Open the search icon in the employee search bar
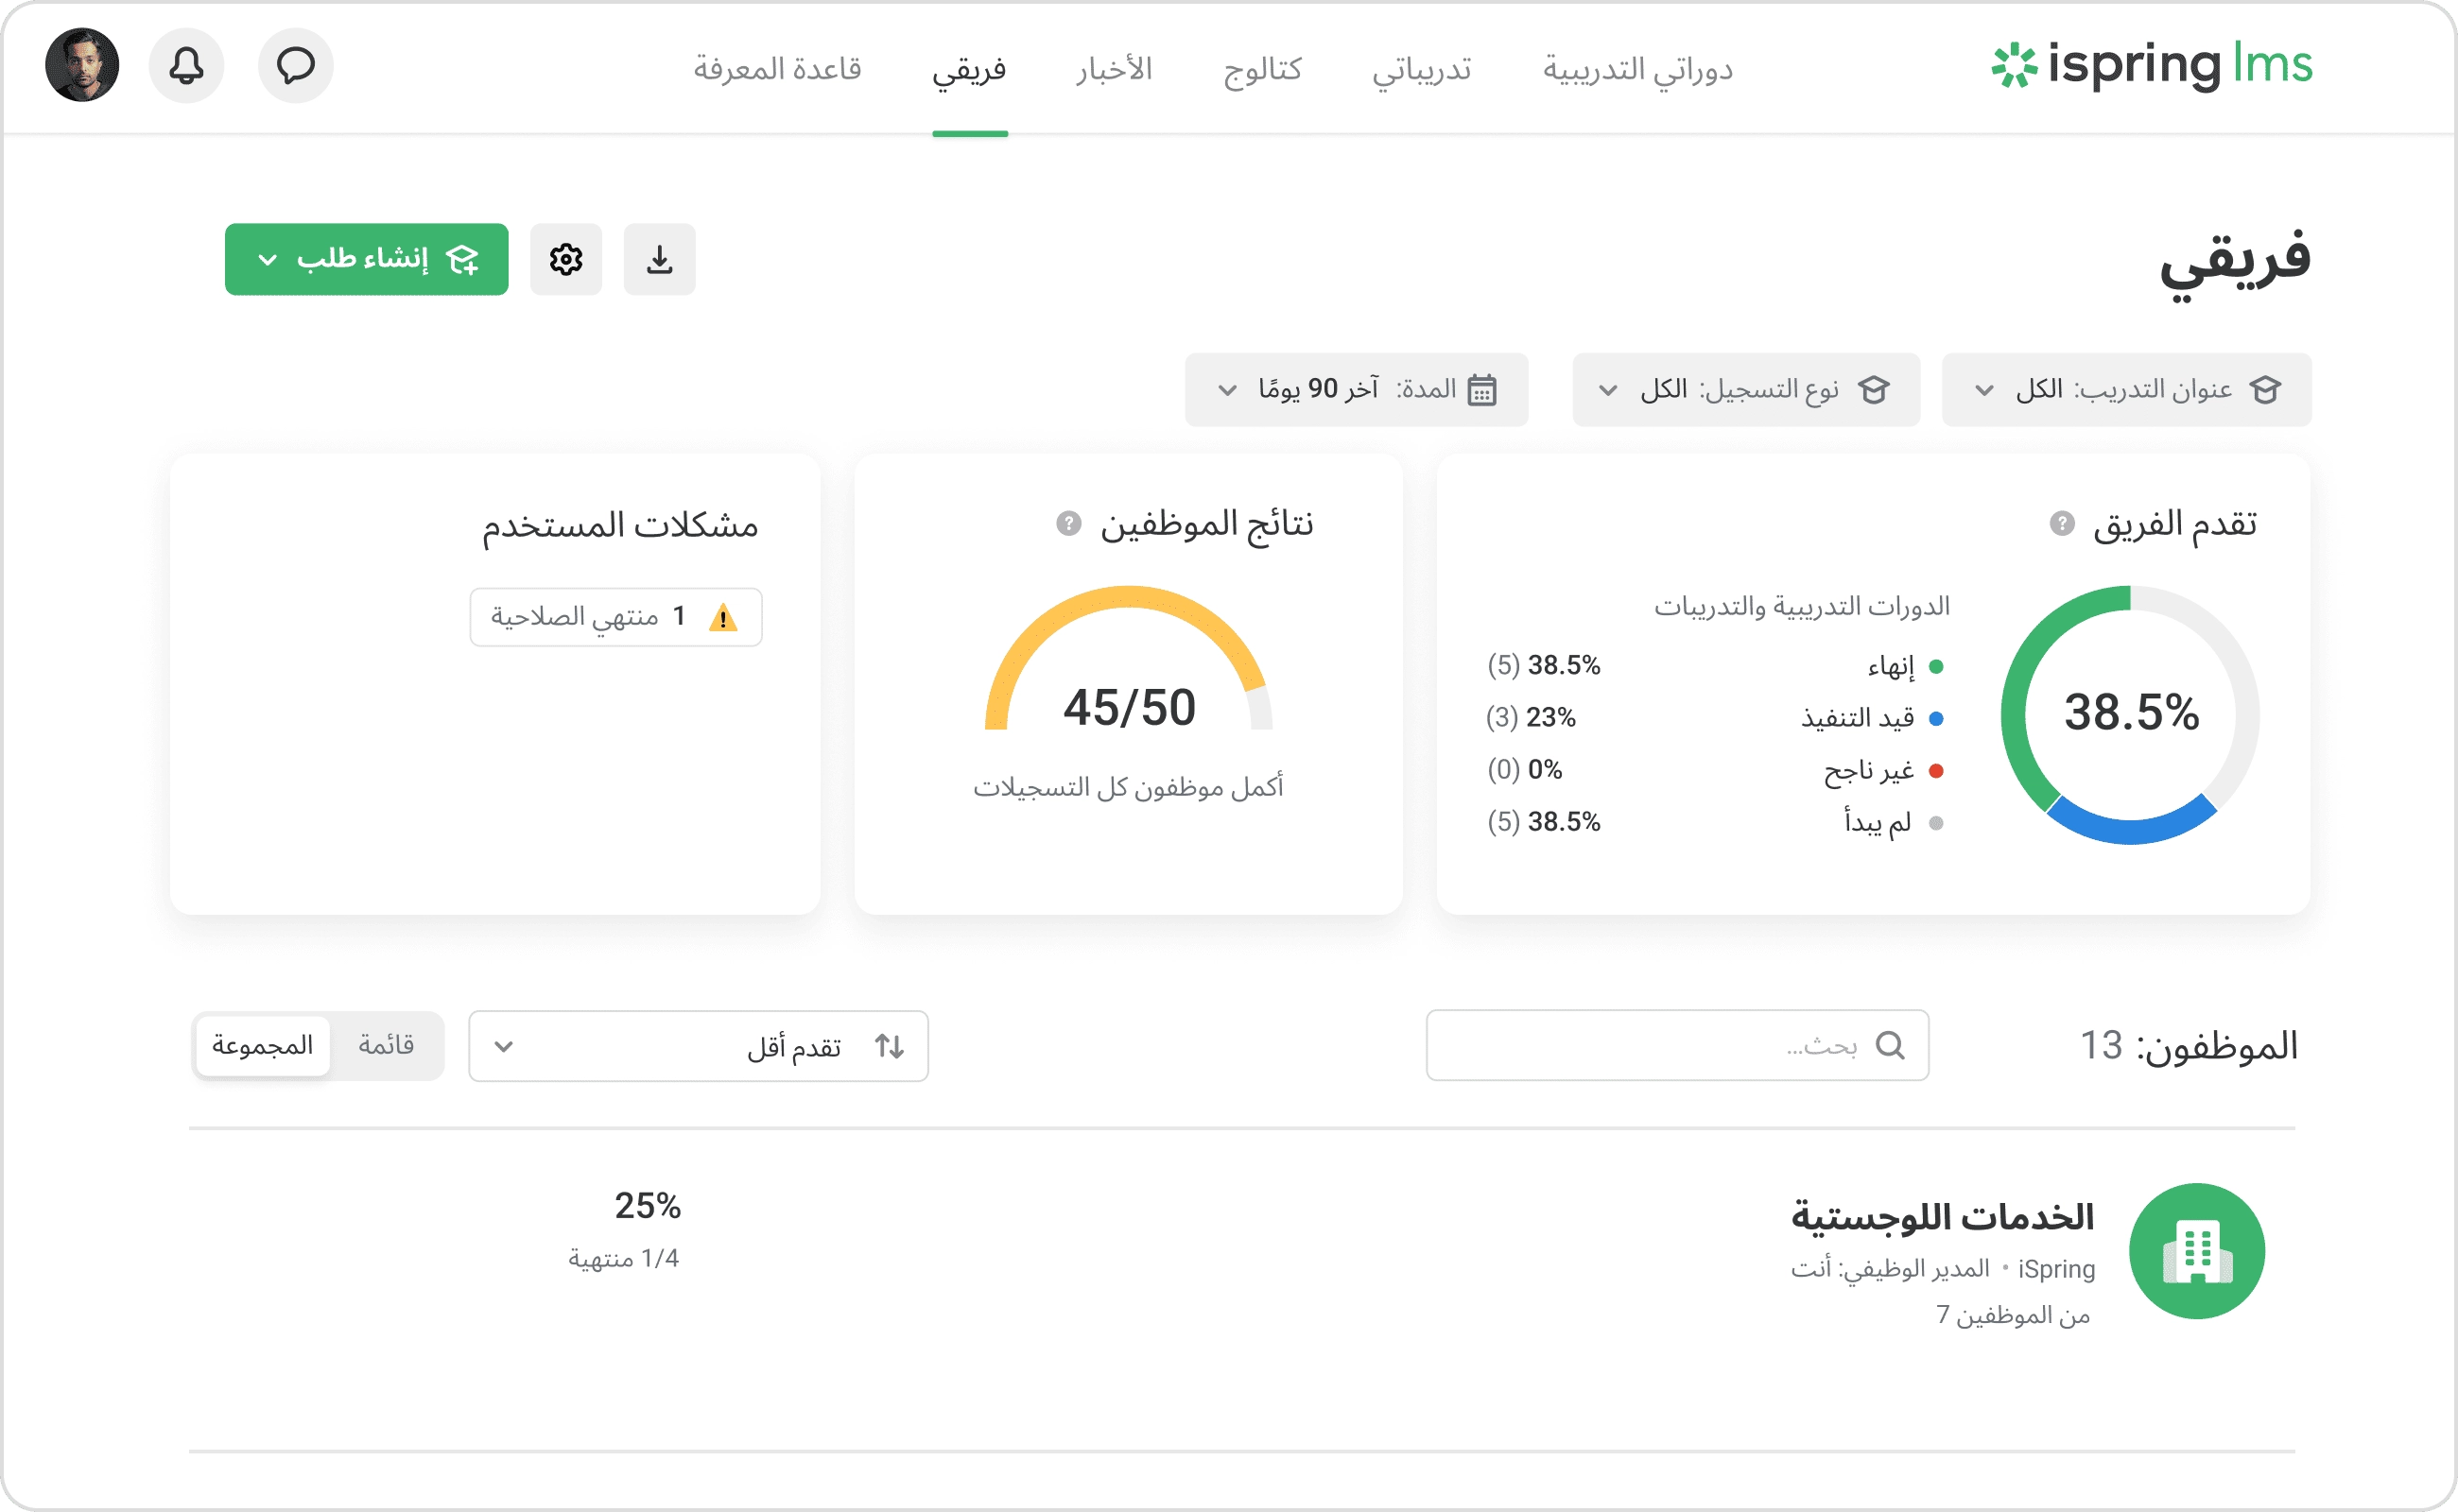 coord(1891,1046)
